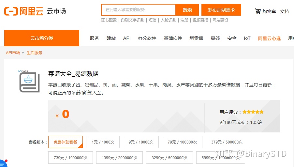294x167 pixels.
Task: Click the 菜谱大全_易源数据 product title
Action: coord(73,74)
